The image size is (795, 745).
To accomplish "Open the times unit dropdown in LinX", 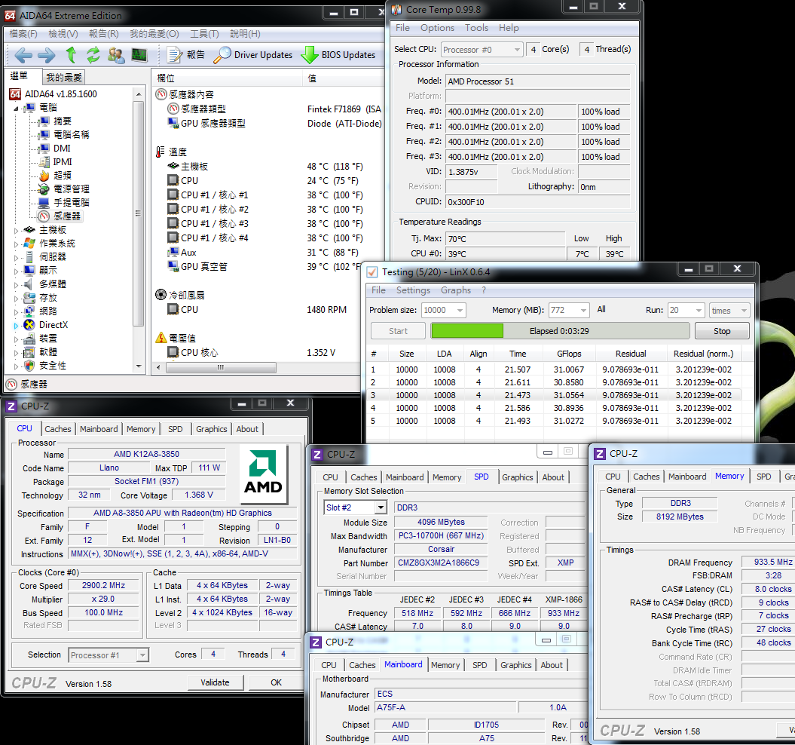I will [729, 310].
